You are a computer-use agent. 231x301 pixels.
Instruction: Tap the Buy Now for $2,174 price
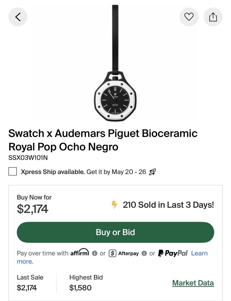(32, 209)
